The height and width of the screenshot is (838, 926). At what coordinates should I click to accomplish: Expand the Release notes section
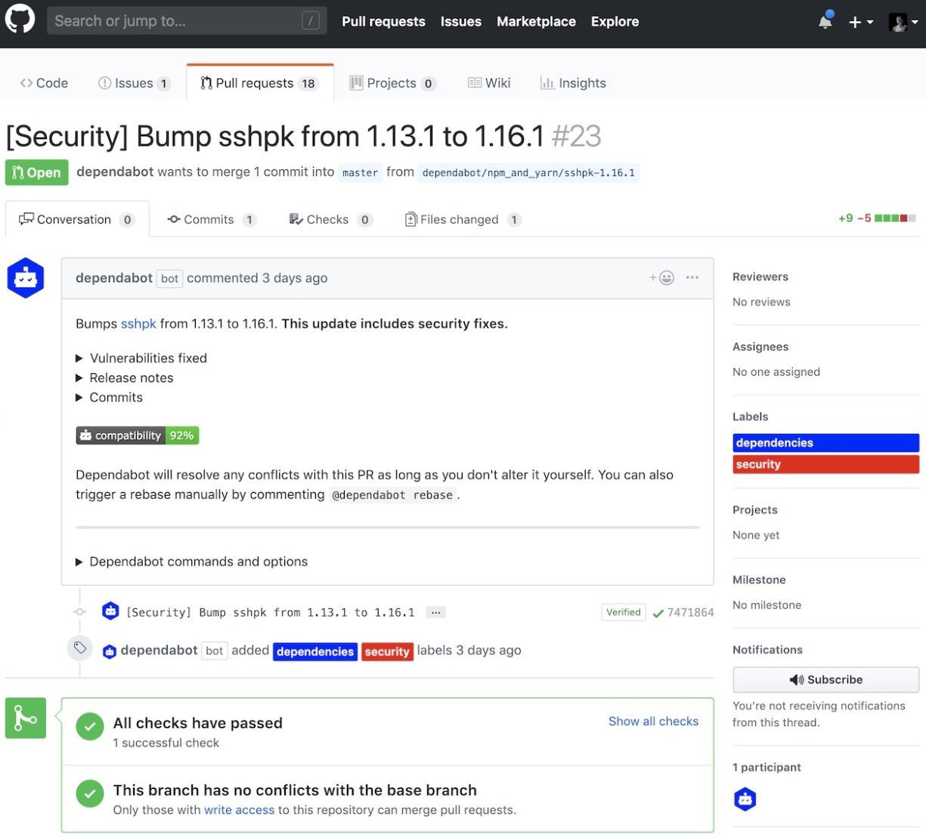coord(125,378)
